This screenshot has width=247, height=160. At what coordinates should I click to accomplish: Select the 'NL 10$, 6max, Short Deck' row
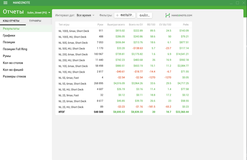123,66
